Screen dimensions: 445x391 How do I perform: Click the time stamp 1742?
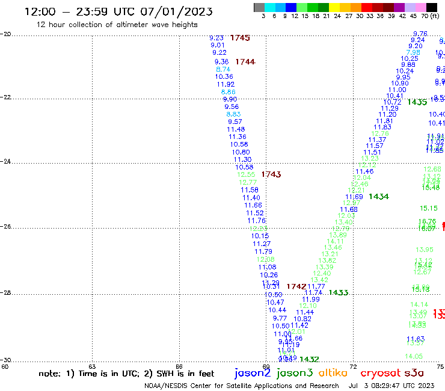(296, 286)
